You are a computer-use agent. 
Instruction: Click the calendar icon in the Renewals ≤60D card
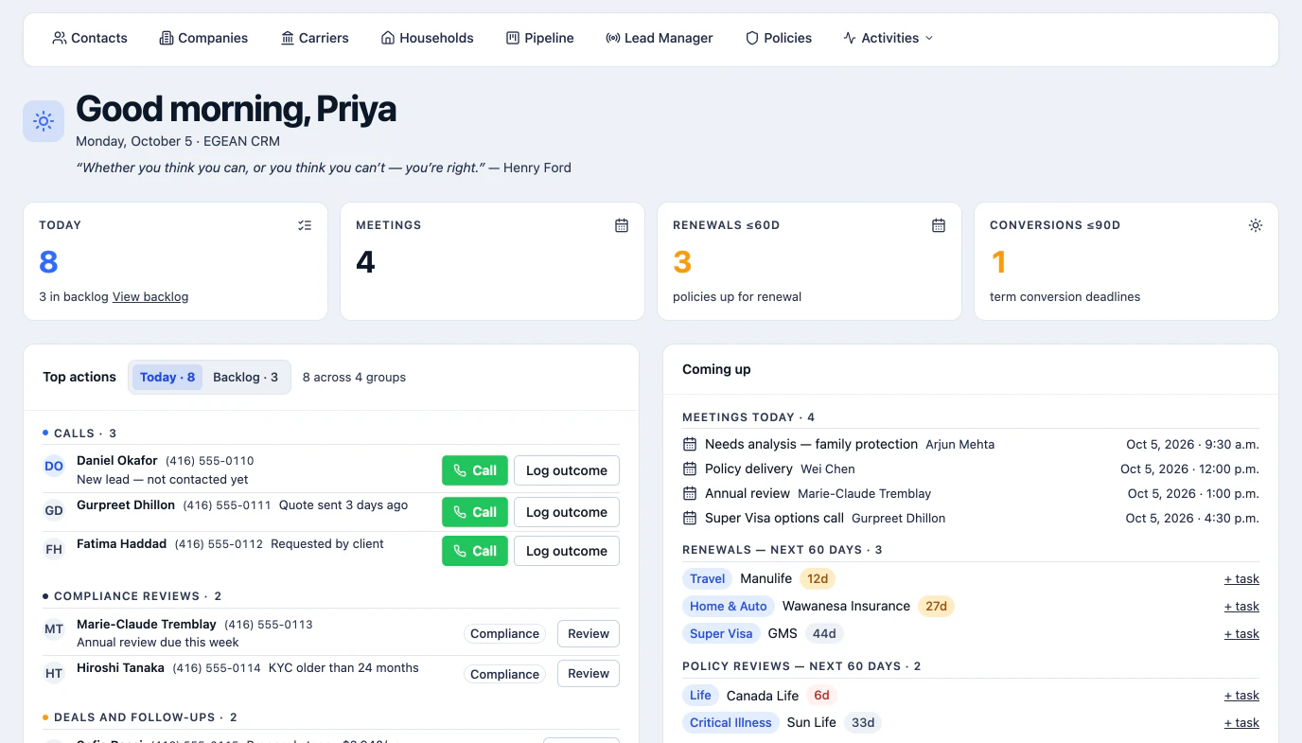(939, 225)
